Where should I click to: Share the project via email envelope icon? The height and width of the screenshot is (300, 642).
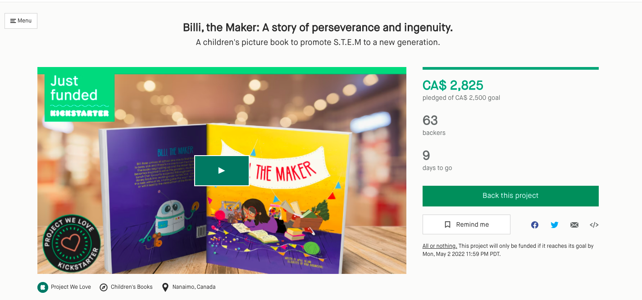[574, 224]
